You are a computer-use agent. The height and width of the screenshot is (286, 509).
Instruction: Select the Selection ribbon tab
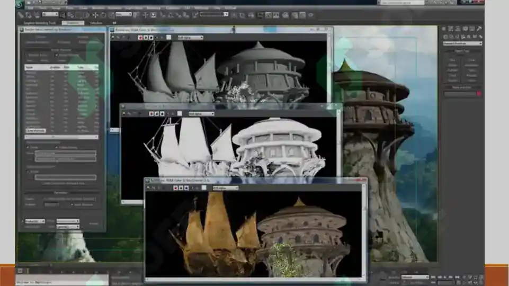(x=96, y=23)
